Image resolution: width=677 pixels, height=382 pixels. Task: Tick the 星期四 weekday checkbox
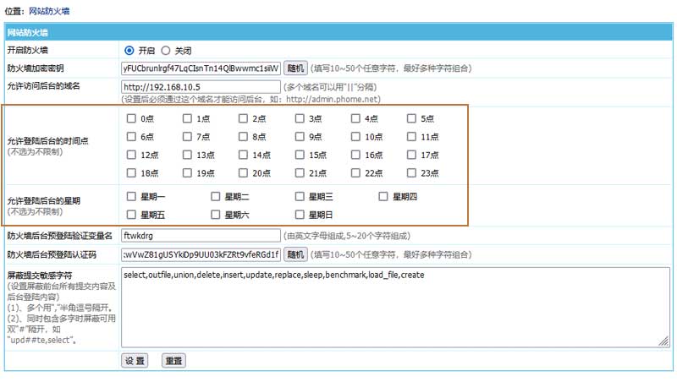pyautogui.click(x=383, y=196)
